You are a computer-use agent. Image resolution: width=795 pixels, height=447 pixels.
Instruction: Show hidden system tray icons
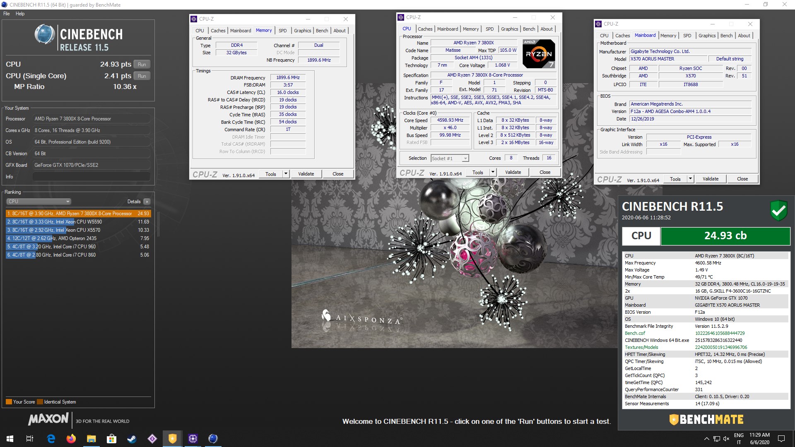pos(706,439)
